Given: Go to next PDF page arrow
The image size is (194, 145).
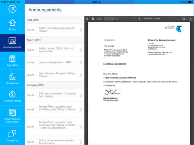Looking at the screenshot, I should (x=93, y=19).
